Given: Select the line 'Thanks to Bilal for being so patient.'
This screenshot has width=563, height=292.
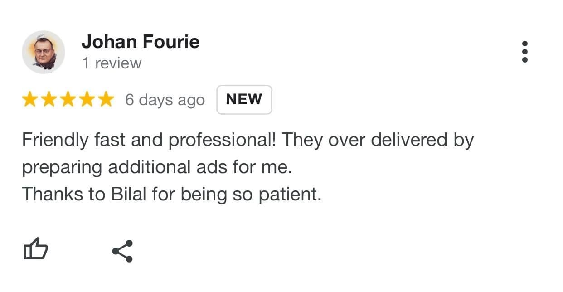Looking at the screenshot, I should click(x=172, y=195).
